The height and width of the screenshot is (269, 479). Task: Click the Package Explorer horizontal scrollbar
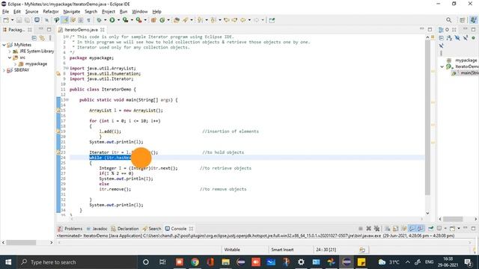pos(21,242)
